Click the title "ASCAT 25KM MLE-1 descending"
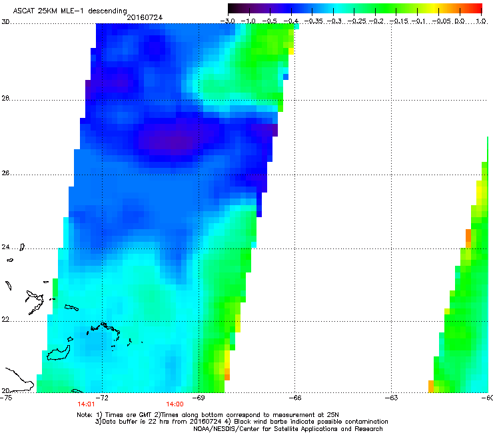This screenshot has height=433, width=493. [x=70, y=11]
